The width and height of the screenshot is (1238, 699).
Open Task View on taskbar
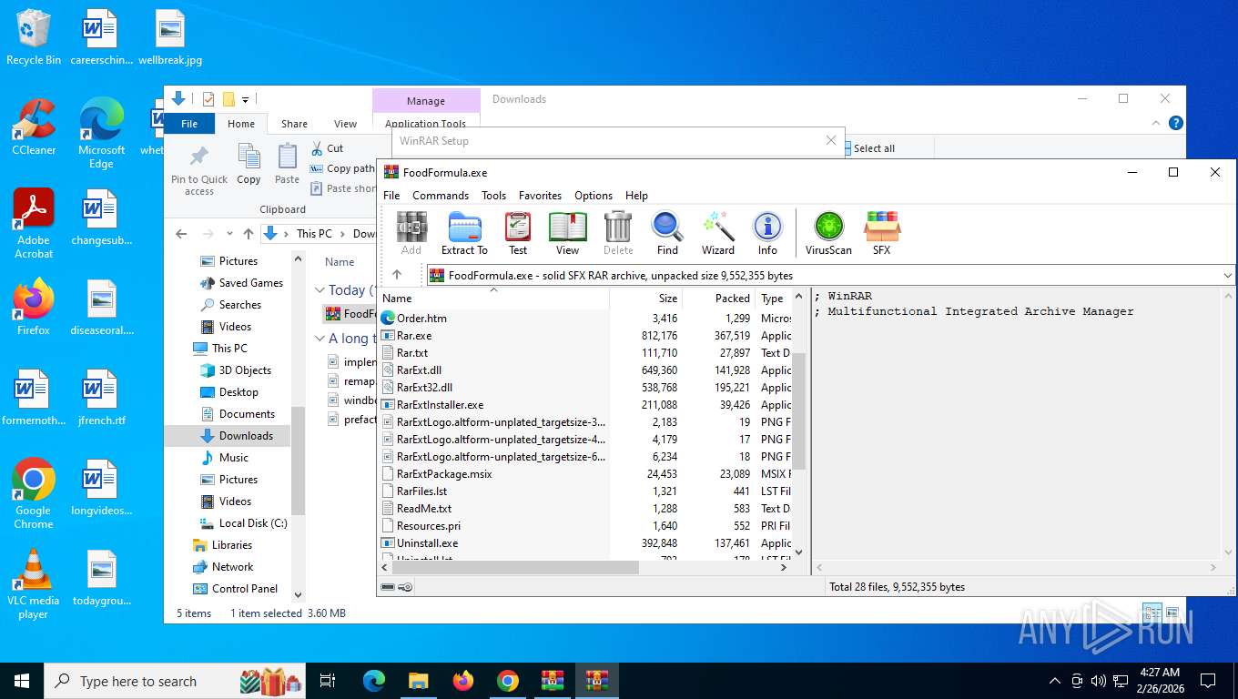328,681
